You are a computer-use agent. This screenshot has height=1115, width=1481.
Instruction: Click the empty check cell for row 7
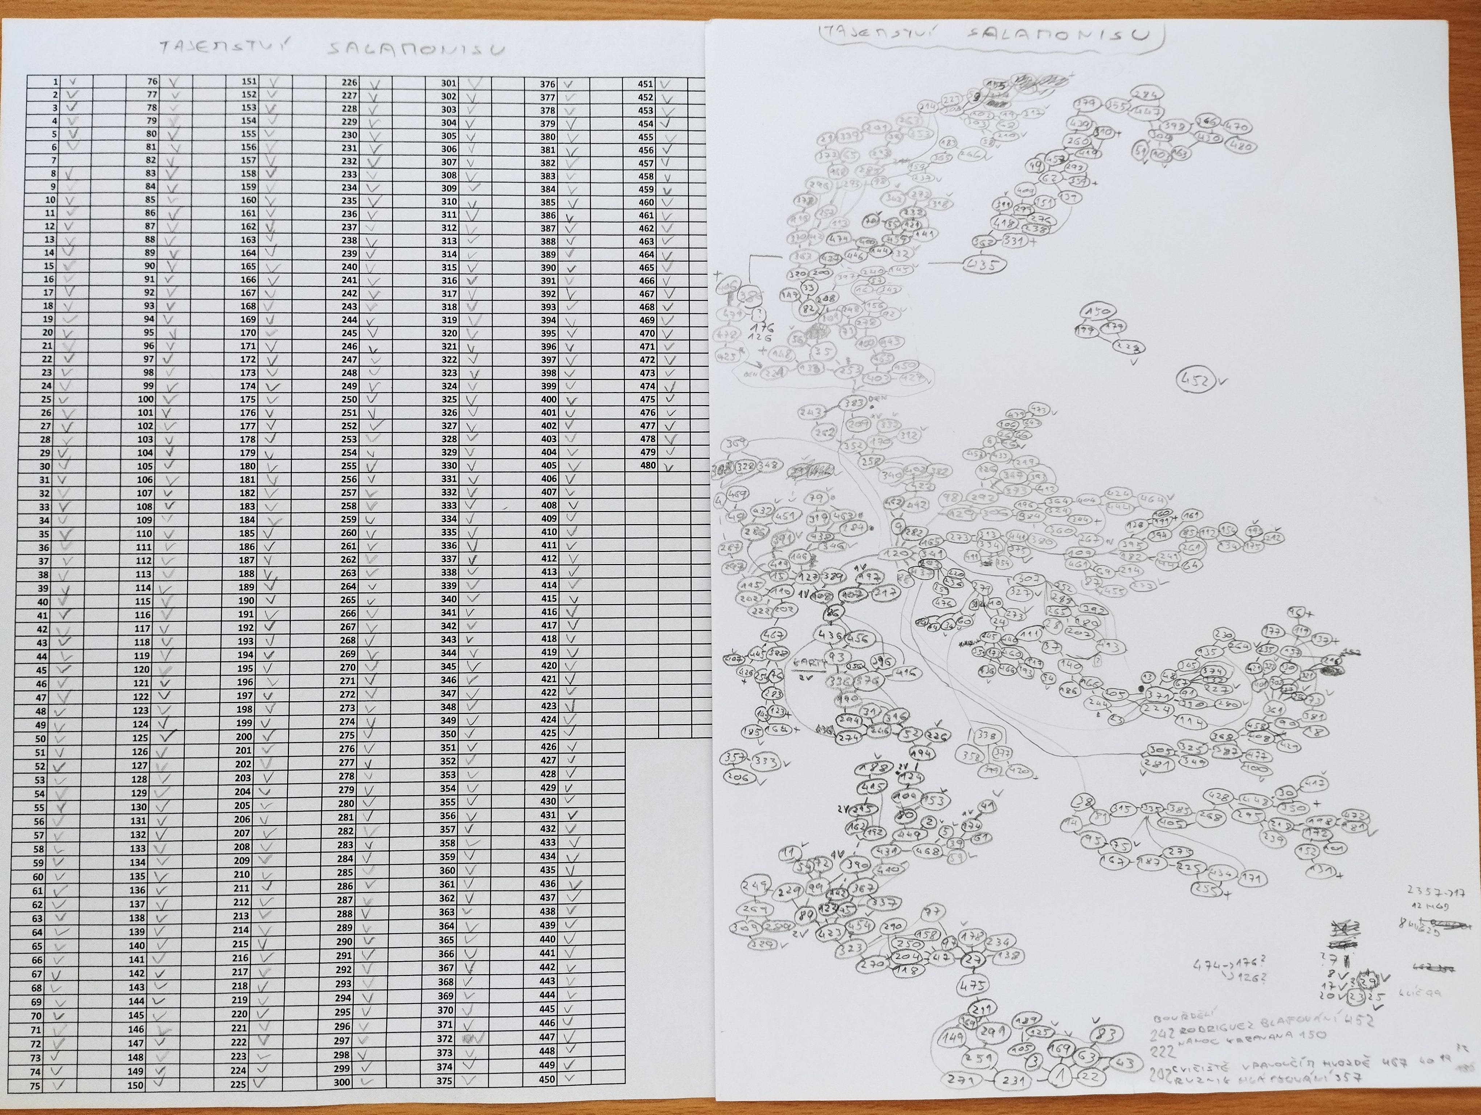(76, 161)
